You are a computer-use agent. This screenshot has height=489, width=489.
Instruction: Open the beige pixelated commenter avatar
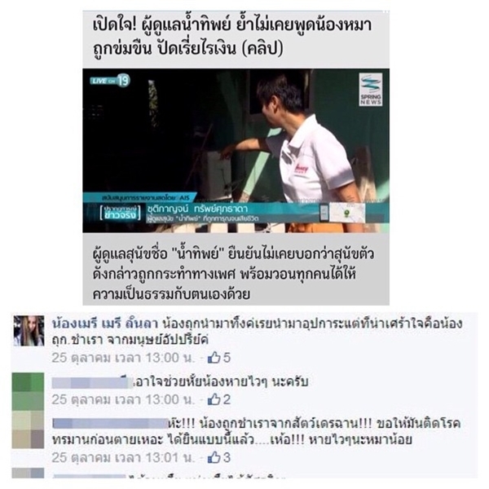tap(28, 430)
